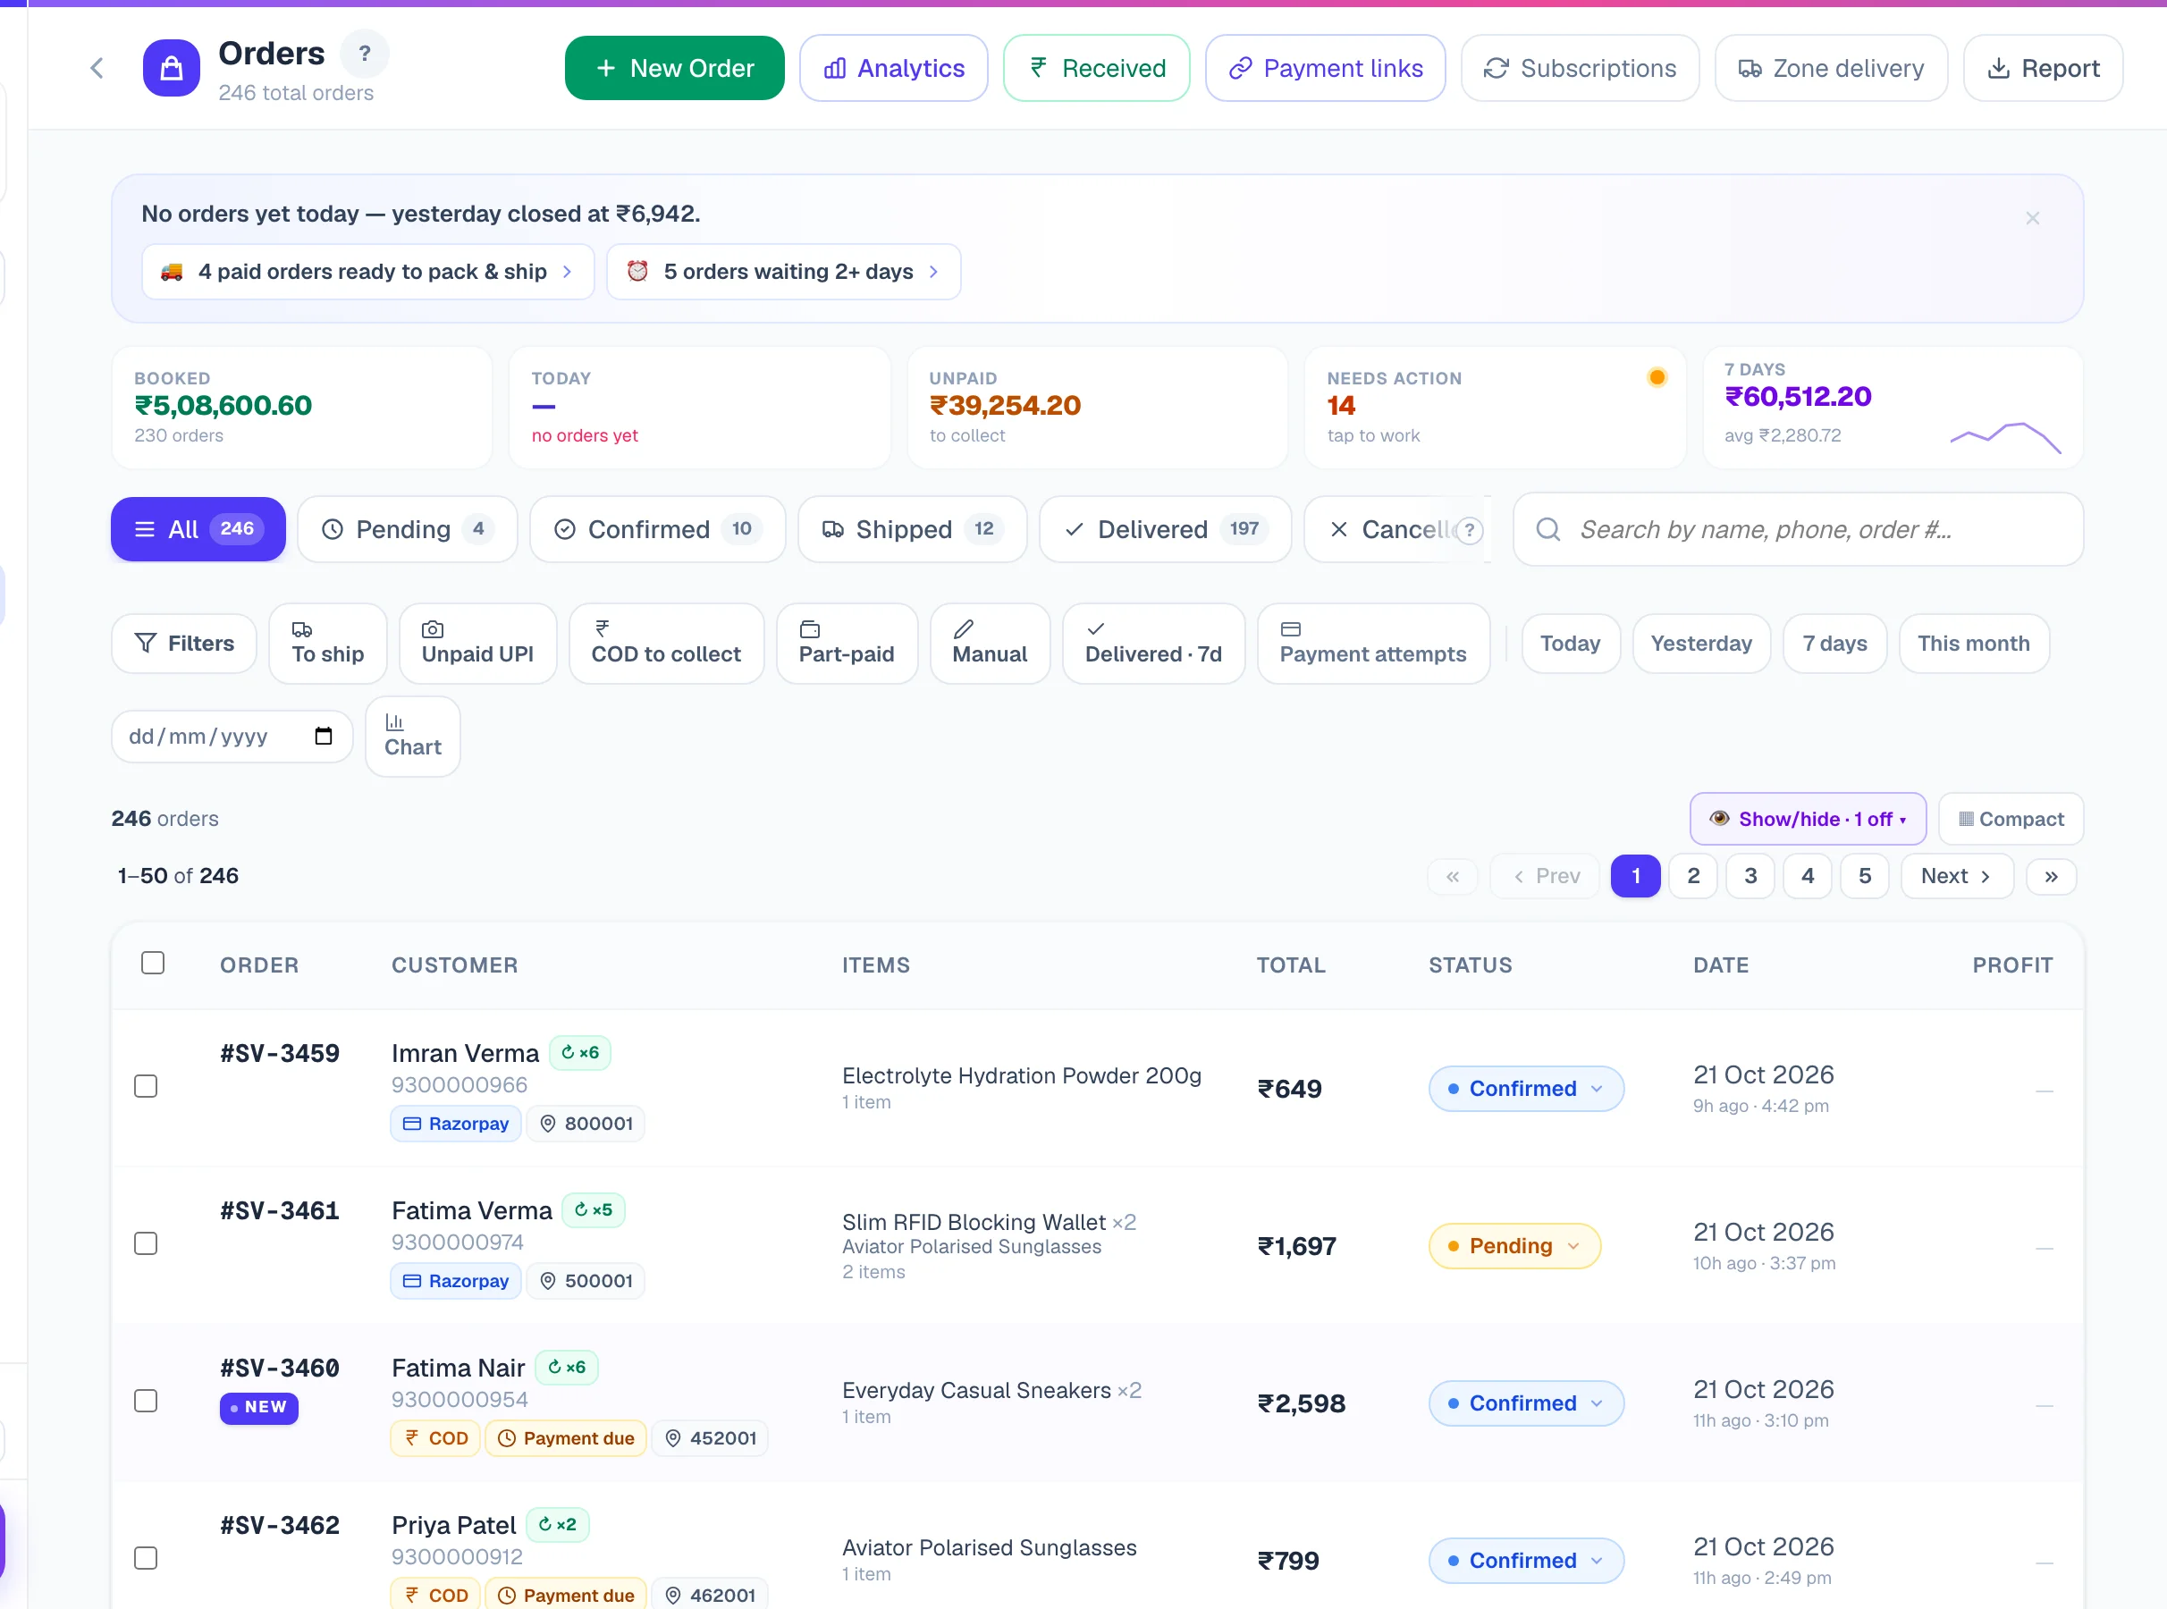Expand 4 paid orders ready to ship

pyautogui.click(x=368, y=272)
